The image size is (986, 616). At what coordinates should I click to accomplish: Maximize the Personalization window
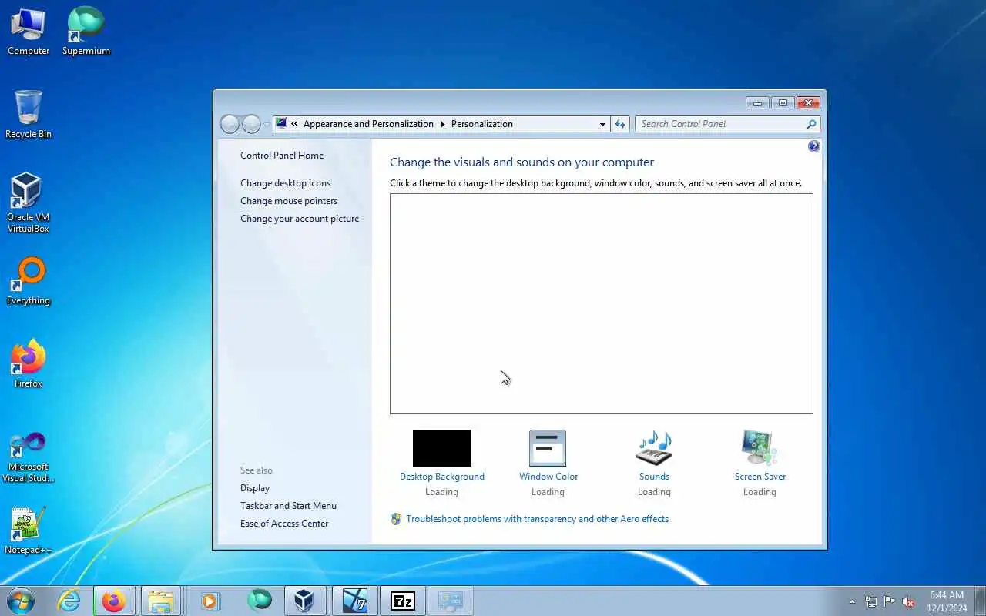tap(783, 102)
